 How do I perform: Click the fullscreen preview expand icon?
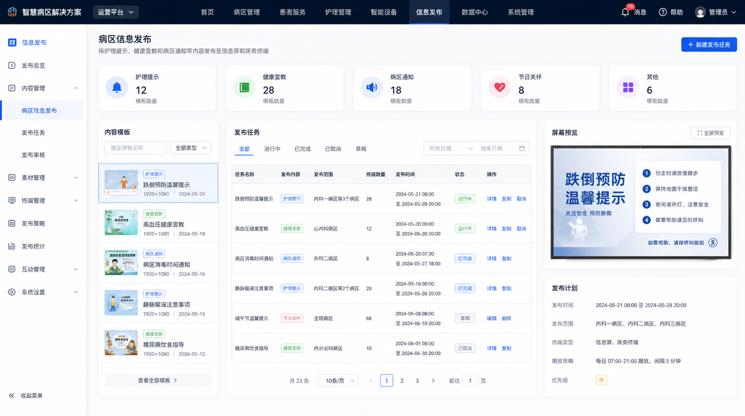pyautogui.click(x=699, y=133)
